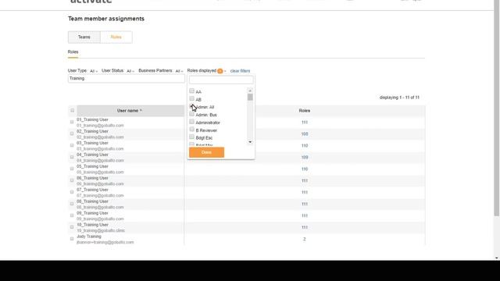Click the 10_Training User name

point(92,225)
